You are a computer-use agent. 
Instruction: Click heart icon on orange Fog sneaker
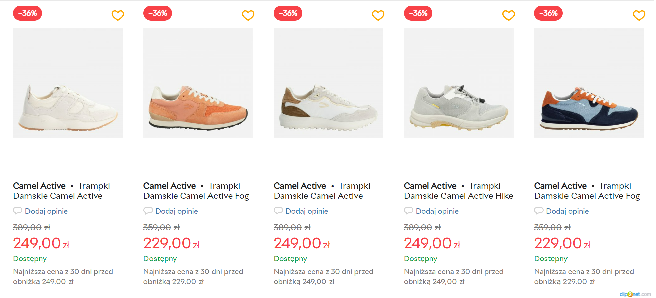(248, 15)
